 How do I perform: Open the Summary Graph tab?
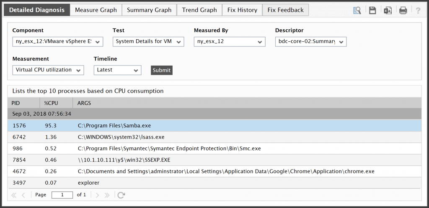[x=150, y=10]
